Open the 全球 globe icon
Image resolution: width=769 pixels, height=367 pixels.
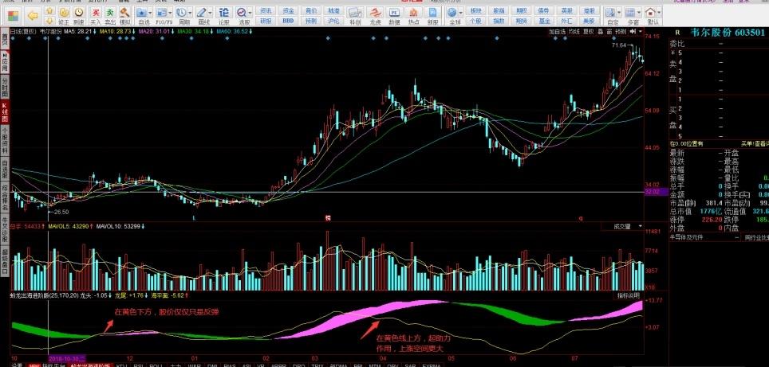[x=452, y=13]
